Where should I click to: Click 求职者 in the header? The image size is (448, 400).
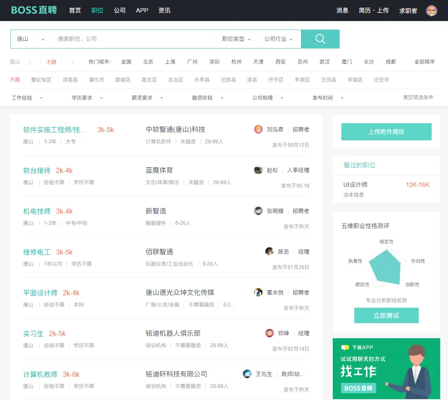point(408,11)
